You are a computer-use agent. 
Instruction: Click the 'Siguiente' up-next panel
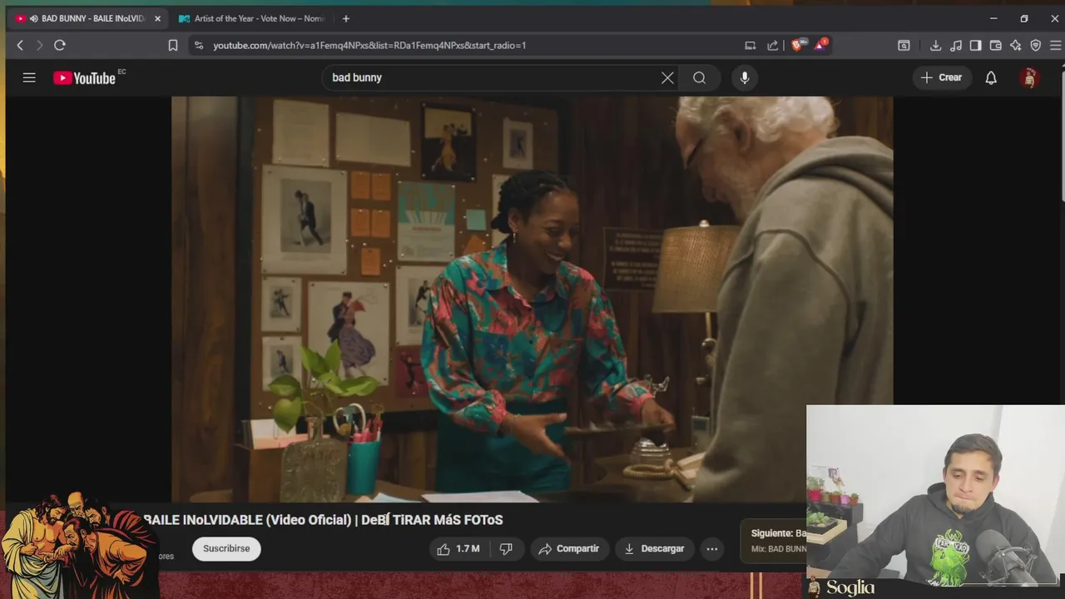[x=773, y=541]
